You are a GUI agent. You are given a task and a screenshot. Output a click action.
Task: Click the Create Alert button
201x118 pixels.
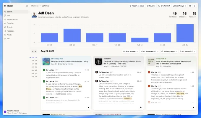coord(164,6)
